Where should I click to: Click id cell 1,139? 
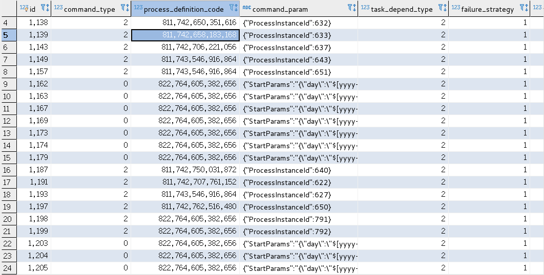pyautogui.click(x=34, y=35)
